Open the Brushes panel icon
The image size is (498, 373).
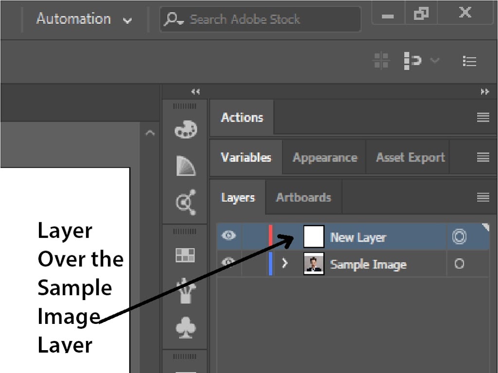click(185, 292)
